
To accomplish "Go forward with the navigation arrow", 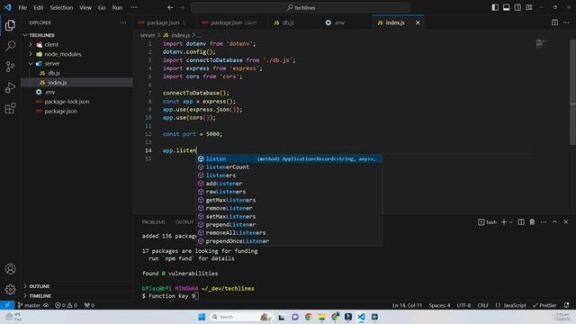I will [182, 7].
